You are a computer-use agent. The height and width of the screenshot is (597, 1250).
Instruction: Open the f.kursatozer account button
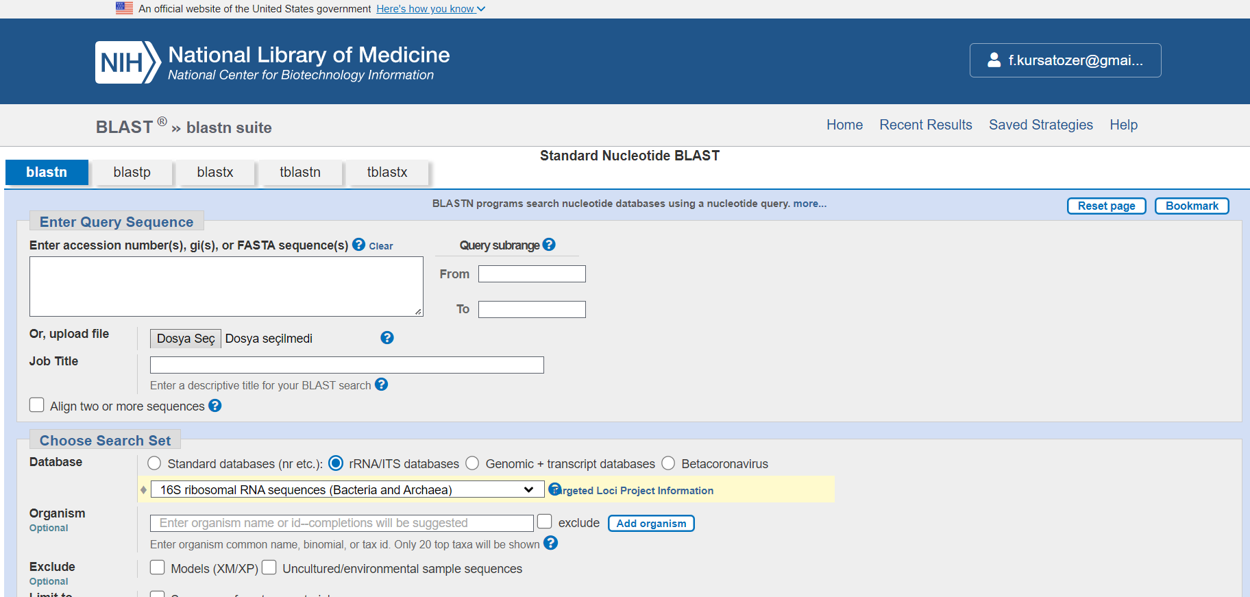[1065, 60]
